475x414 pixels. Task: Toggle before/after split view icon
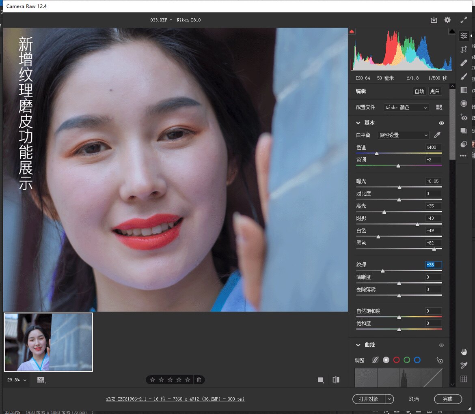[x=336, y=380]
